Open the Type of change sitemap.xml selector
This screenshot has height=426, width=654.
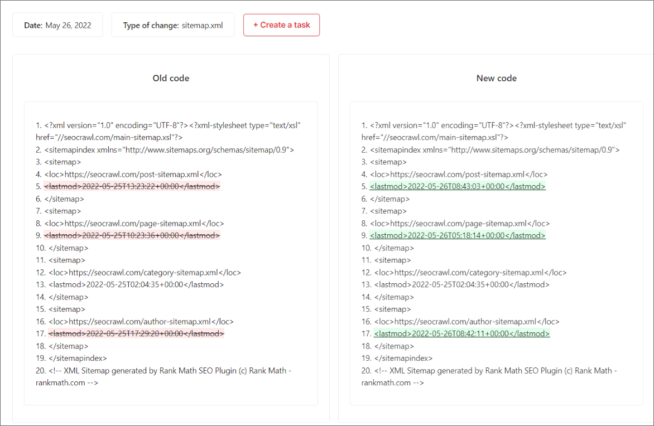coord(172,25)
